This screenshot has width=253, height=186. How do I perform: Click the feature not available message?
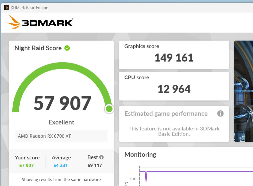(x=174, y=131)
